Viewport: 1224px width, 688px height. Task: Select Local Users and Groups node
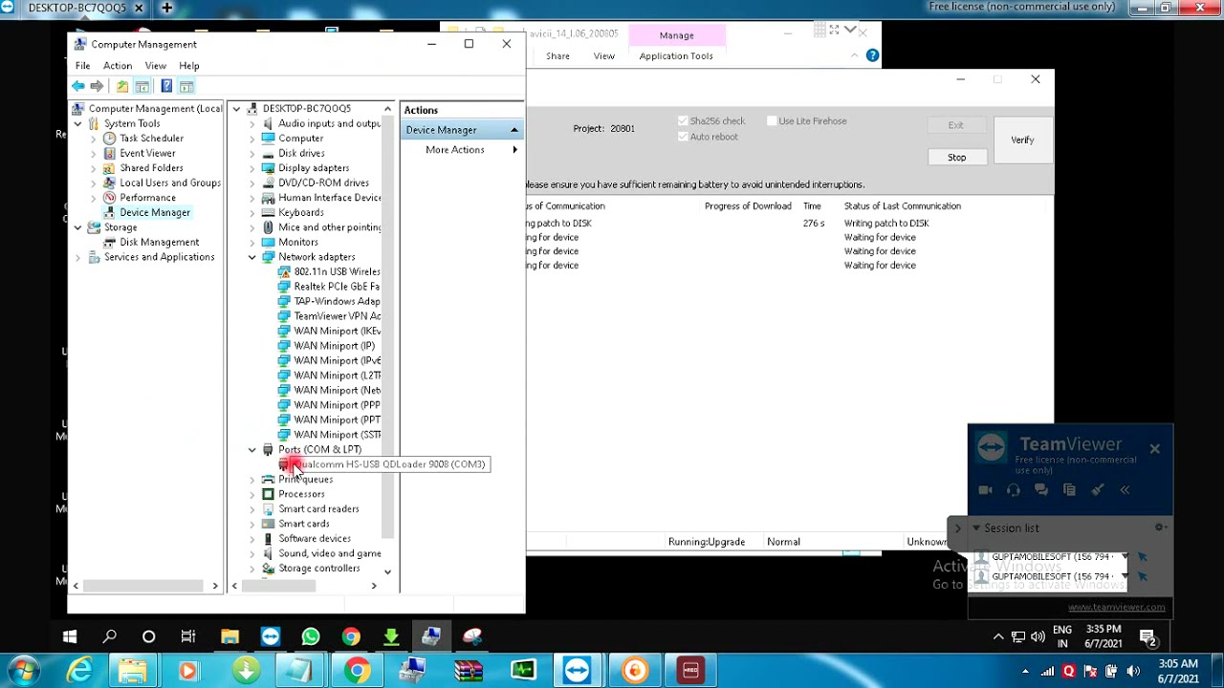[x=170, y=183]
